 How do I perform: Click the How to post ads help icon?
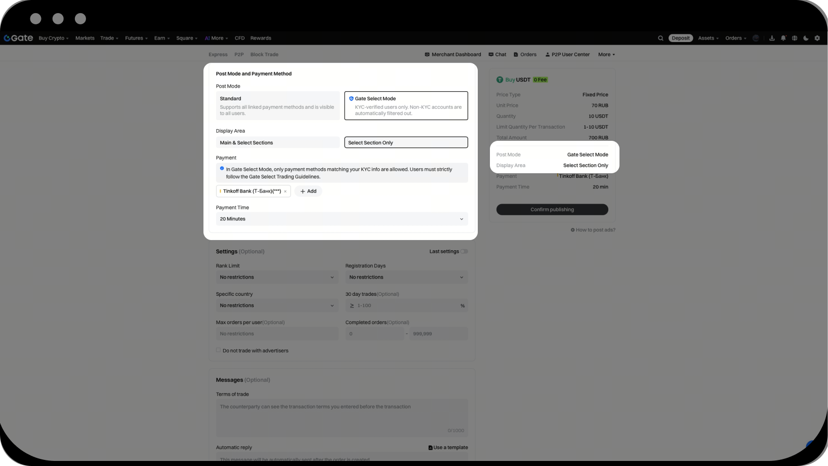pyautogui.click(x=573, y=230)
